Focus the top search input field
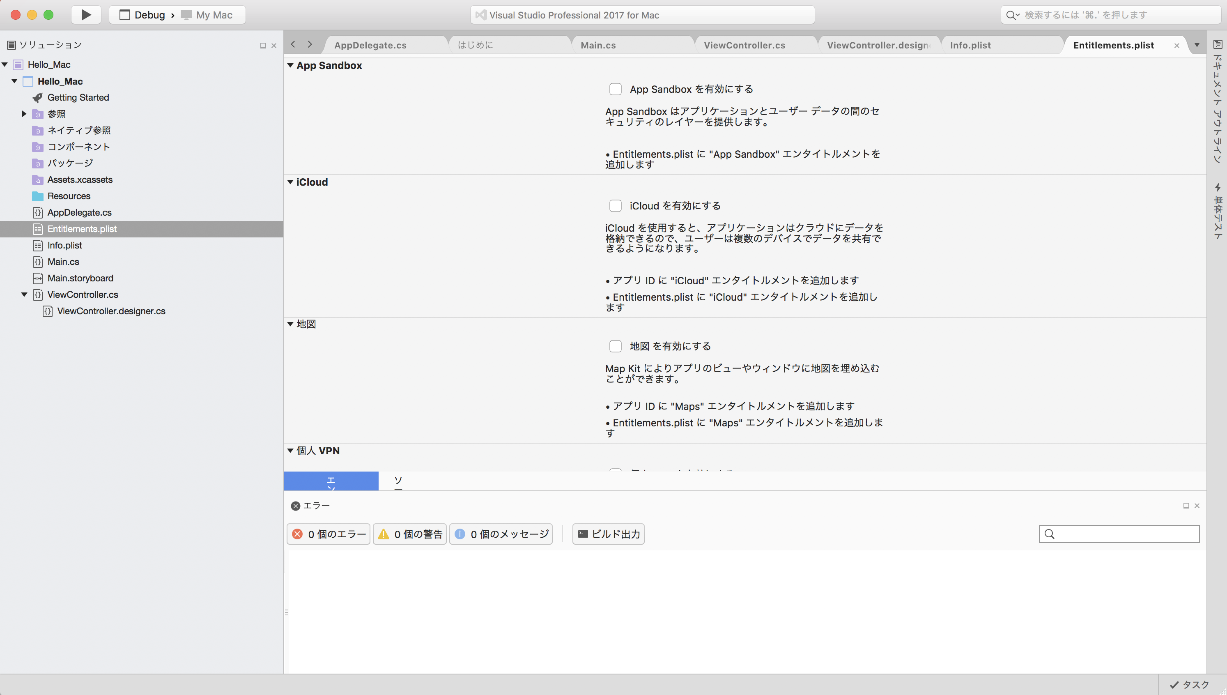Screen dimensions: 1227x695 coord(1111,15)
